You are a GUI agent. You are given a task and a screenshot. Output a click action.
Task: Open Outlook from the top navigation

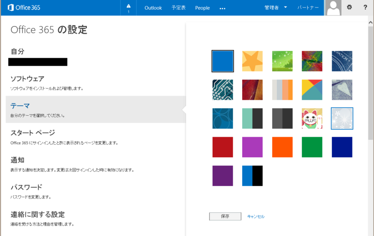[153, 8]
